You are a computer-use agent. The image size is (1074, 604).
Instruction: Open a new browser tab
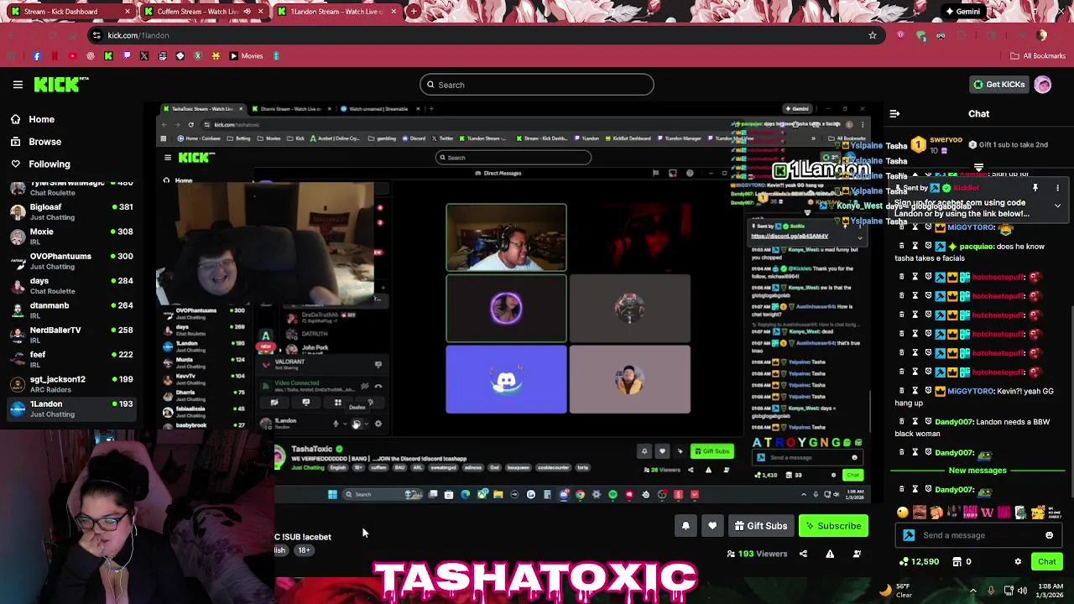click(x=414, y=12)
